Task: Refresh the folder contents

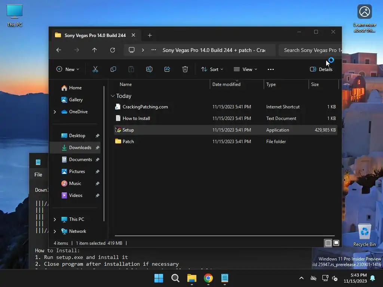Action: tap(112, 50)
